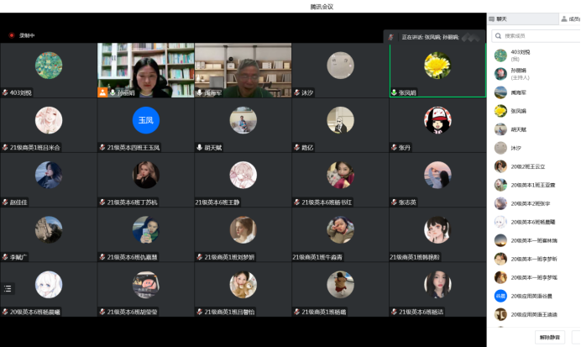Click the muted mic icon next to 403刘悦
The width and height of the screenshot is (581, 347).
tap(5, 92)
